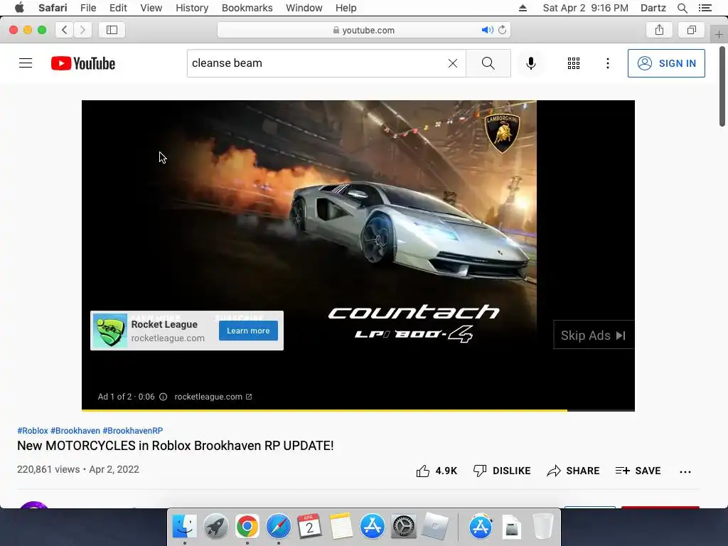
Task: Open Launchpad rocket in the Dock
Action: coord(215,527)
